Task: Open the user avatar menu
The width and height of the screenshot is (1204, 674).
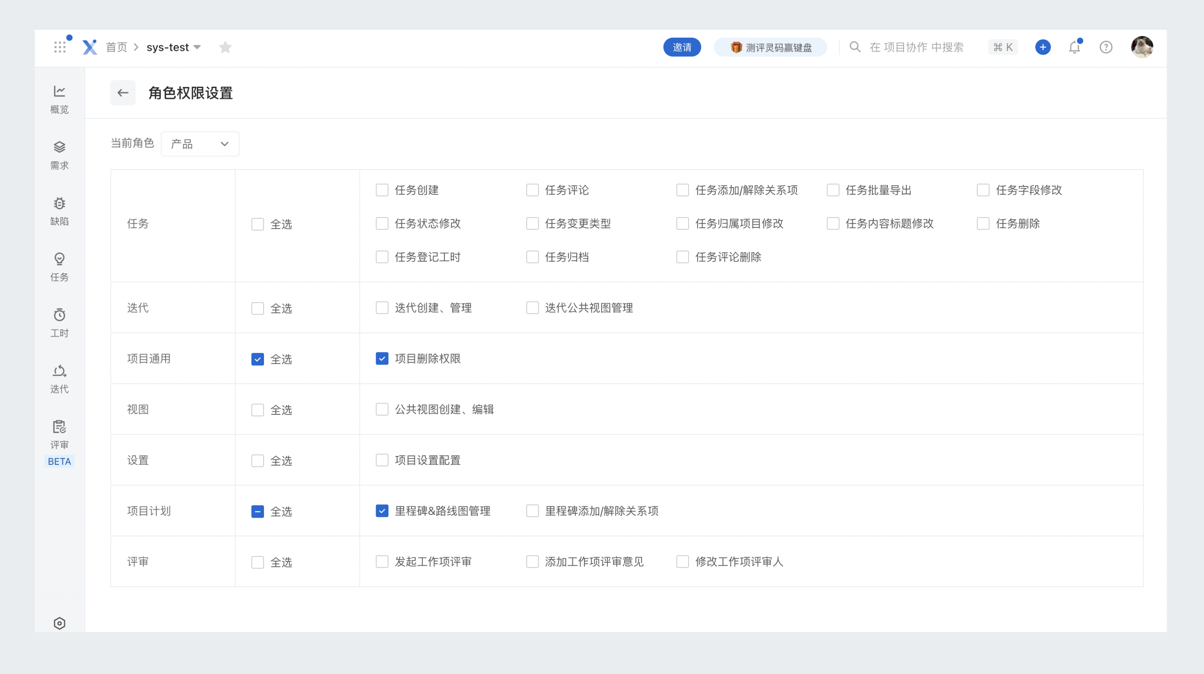Action: point(1142,47)
